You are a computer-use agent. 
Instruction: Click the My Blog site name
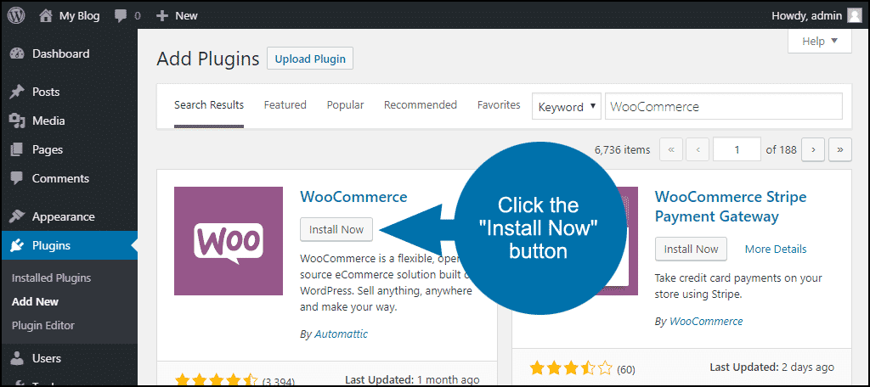[79, 16]
